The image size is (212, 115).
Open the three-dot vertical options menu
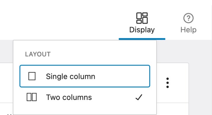(168, 83)
